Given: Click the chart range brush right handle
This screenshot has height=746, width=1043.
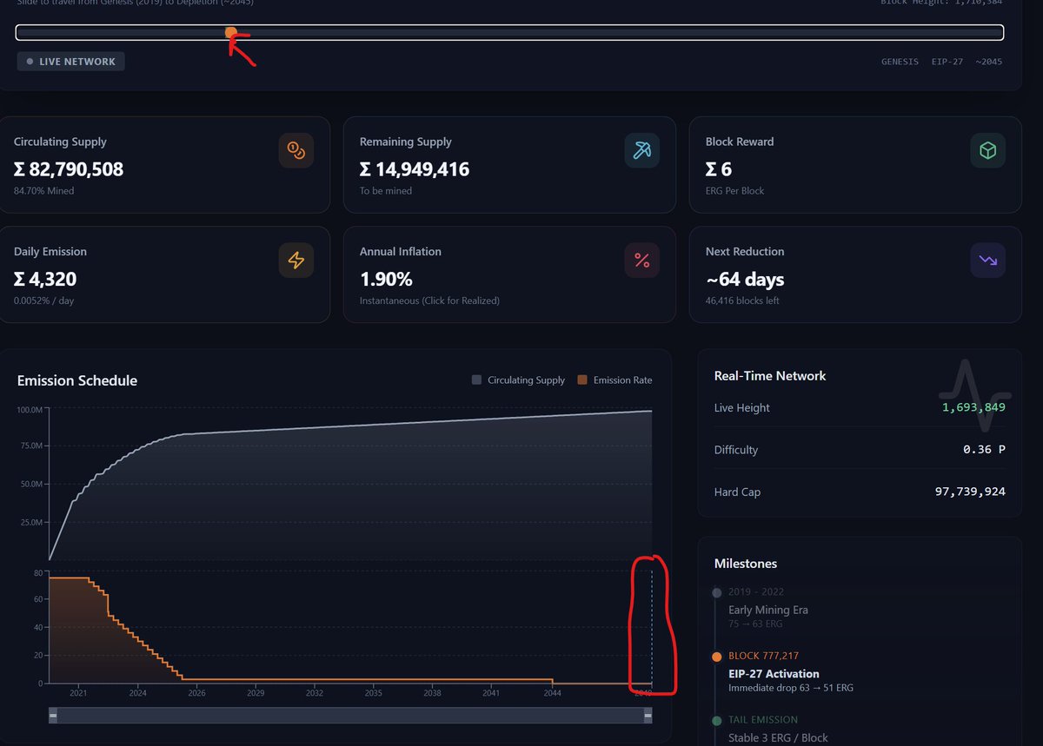Looking at the screenshot, I should coord(648,715).
